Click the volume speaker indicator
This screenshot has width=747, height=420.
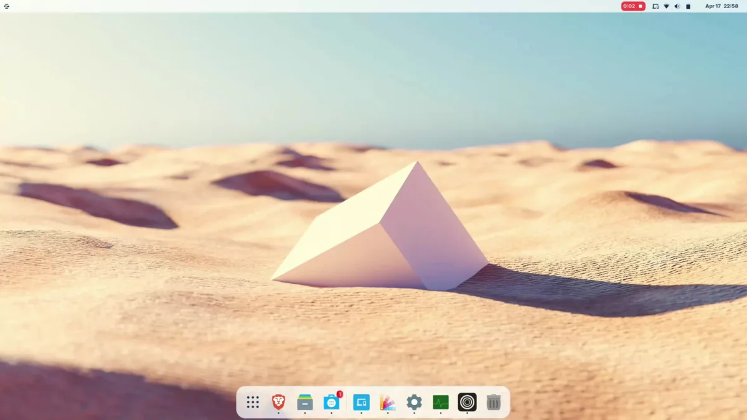tap(677, 6)
